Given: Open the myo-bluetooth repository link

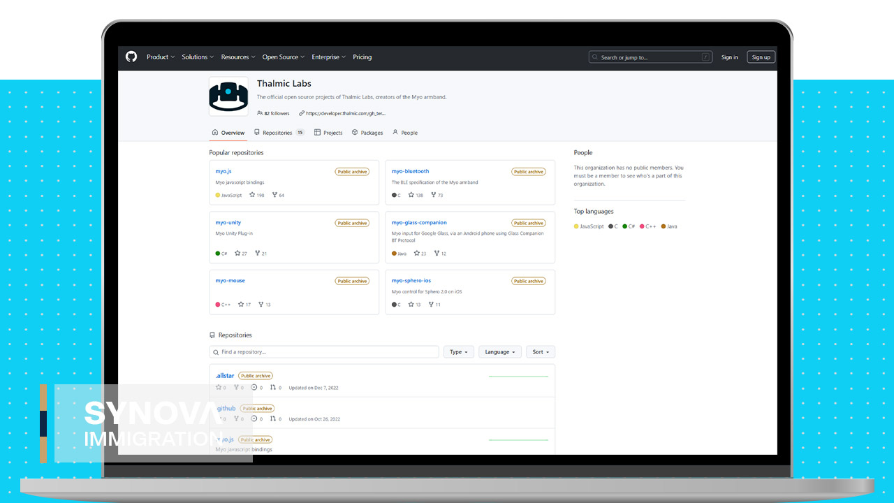Looking at the screenshot, I should (411, 171).
